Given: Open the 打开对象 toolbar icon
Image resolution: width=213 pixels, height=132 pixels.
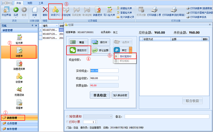Looking at the screenshot, I should click(x=141, y=11).
